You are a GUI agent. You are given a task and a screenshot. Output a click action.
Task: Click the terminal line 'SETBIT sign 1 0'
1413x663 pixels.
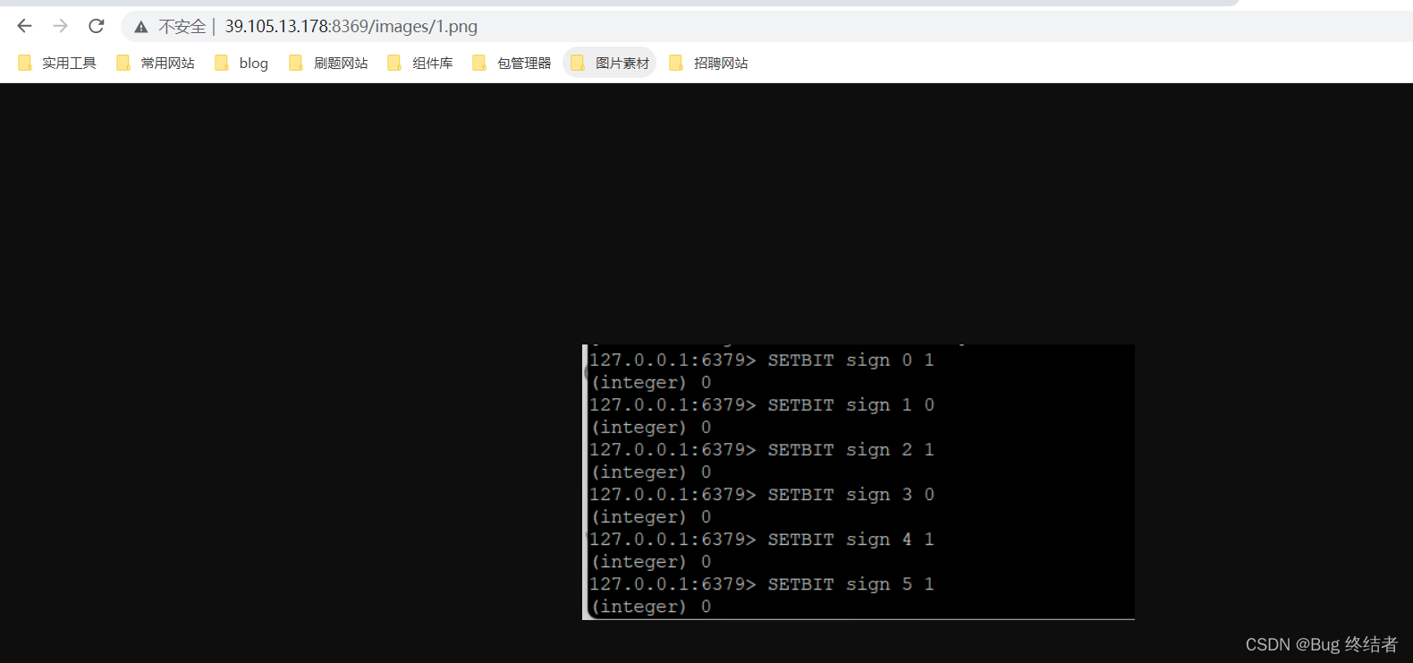(x=851, y=405)
